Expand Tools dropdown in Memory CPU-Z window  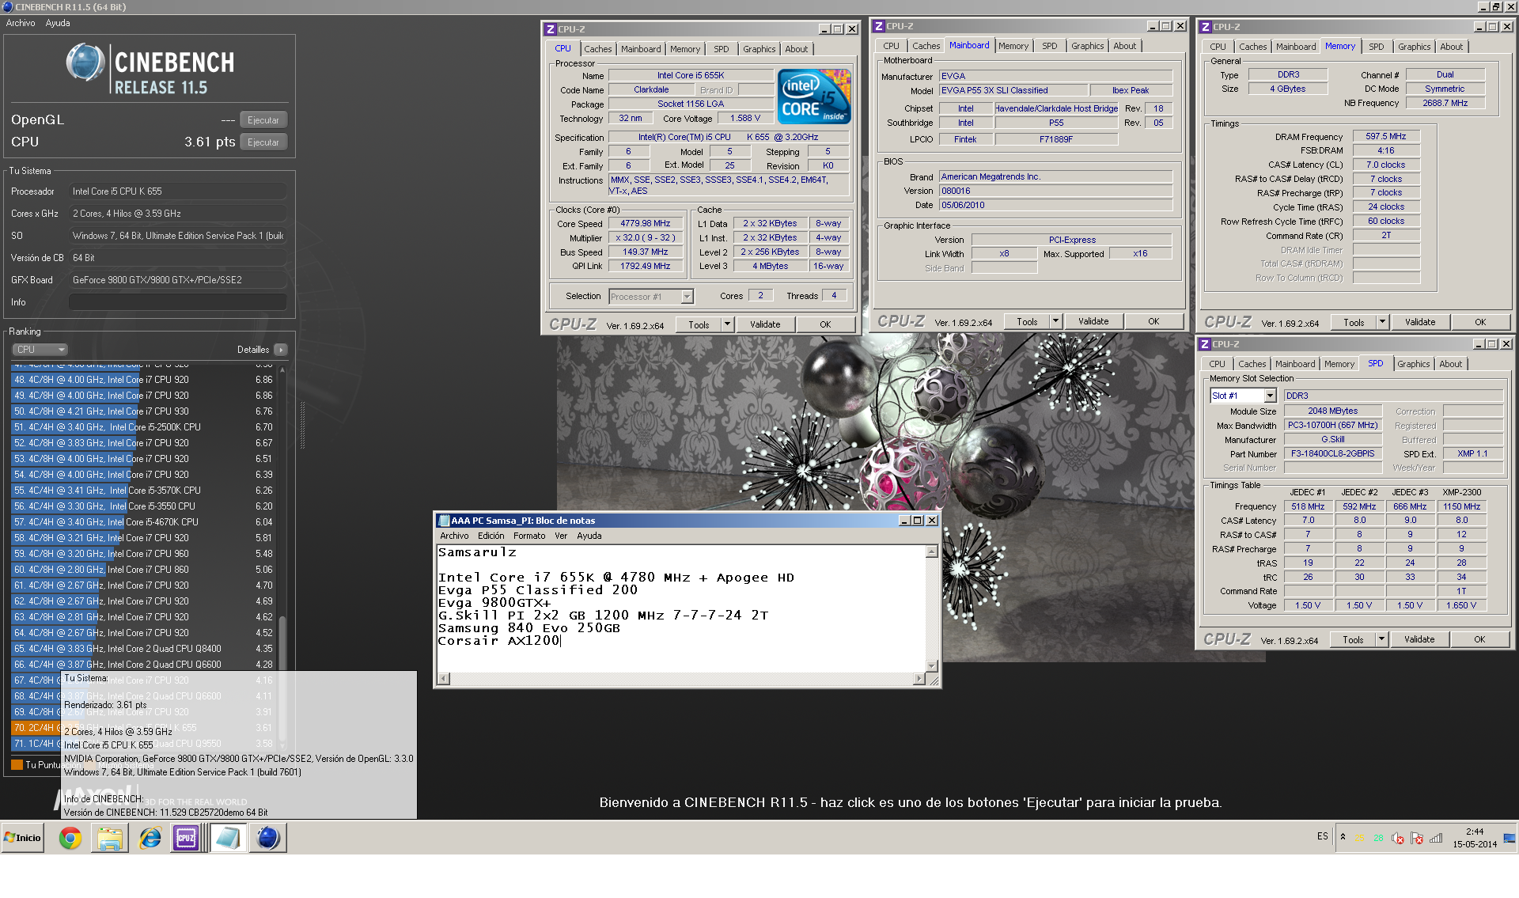tap(1383, 322)
